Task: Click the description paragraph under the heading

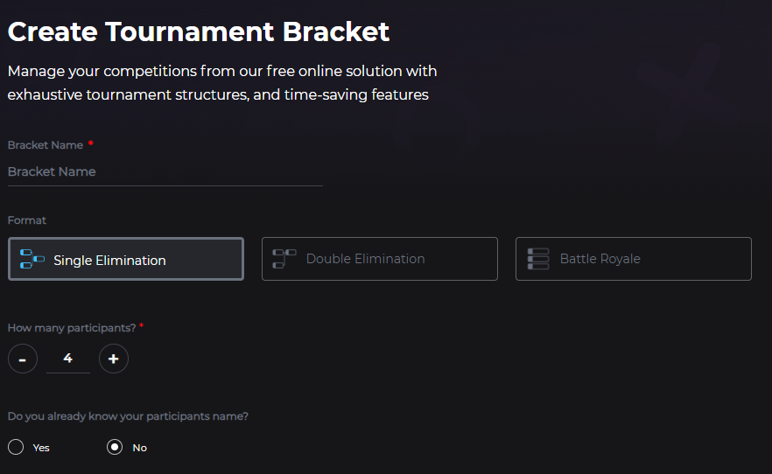Action: tap(222, 82)
